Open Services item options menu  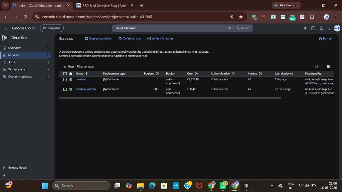[x=48, y=55]
